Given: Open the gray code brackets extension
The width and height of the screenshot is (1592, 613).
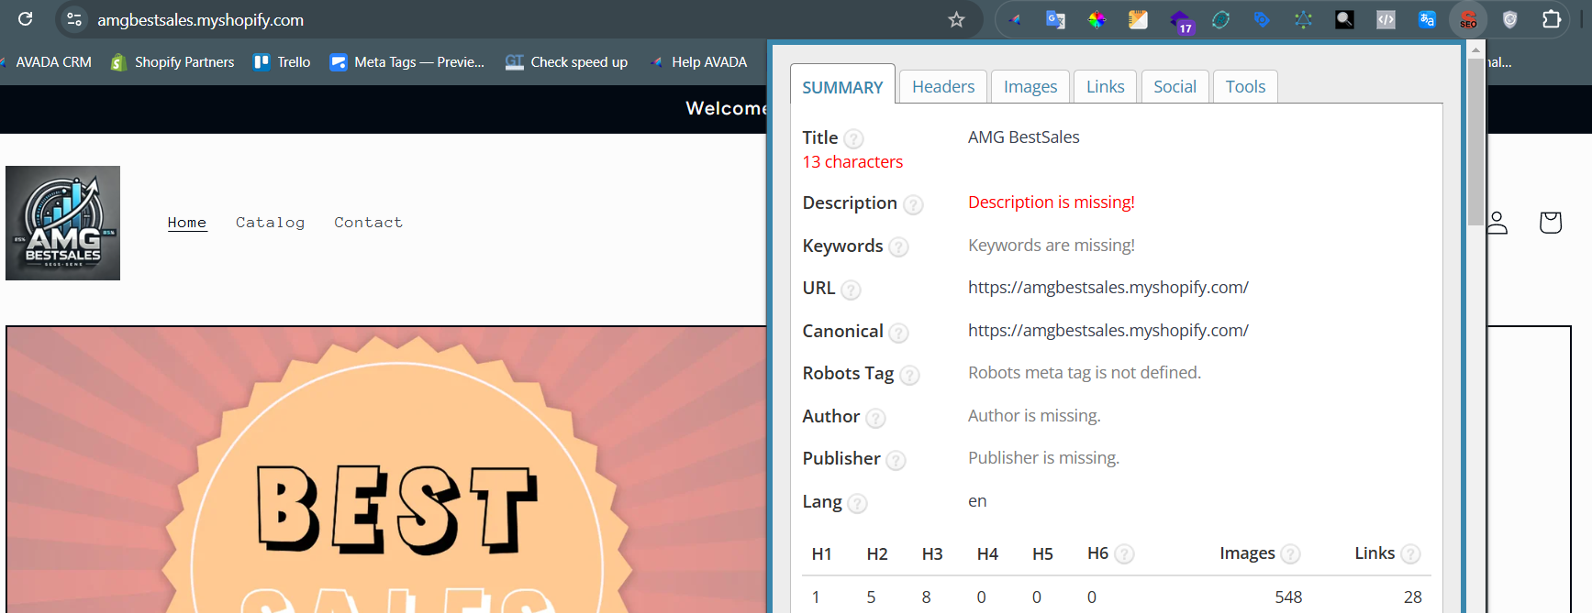Looking at the screenshot, I should click(x=1386, y=19).
